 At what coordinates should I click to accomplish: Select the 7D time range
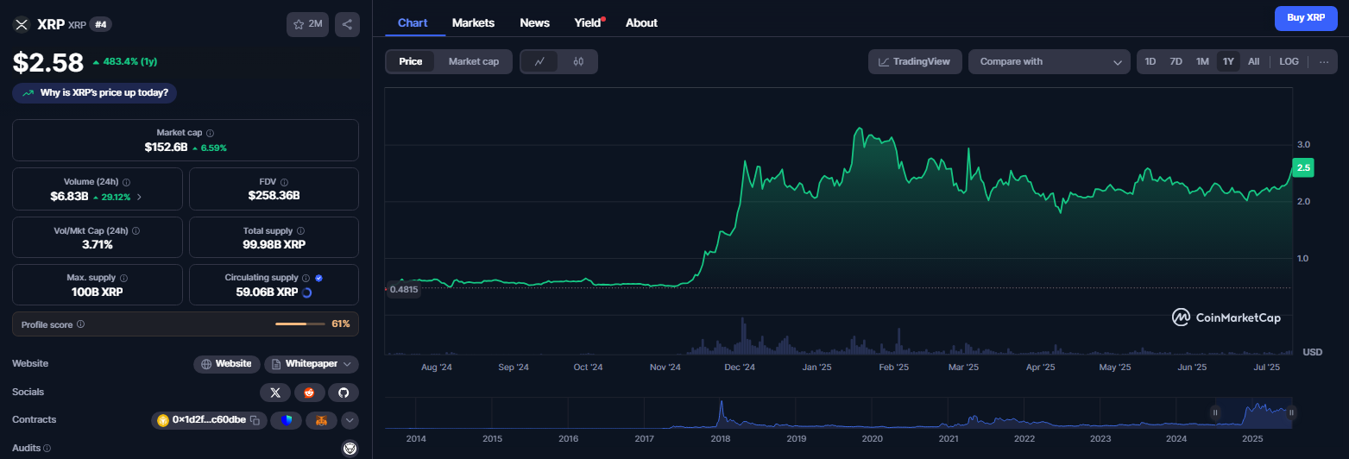(1176, 62)
